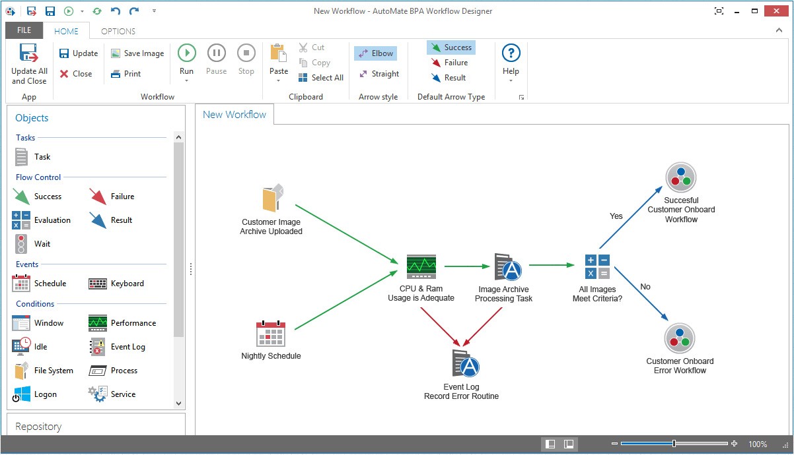The height and width of the screenshot is (455, 794).
Task: Switch default arrow type to Failure
Action: point(451,62)
